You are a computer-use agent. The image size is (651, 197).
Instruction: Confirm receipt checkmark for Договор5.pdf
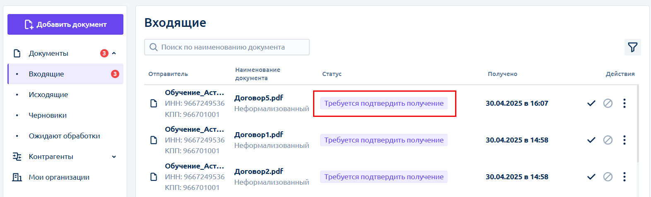[x=591, y=103]
